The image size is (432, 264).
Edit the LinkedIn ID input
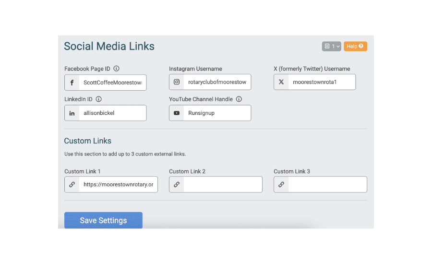pyautogui.click(x=113, y=113)
